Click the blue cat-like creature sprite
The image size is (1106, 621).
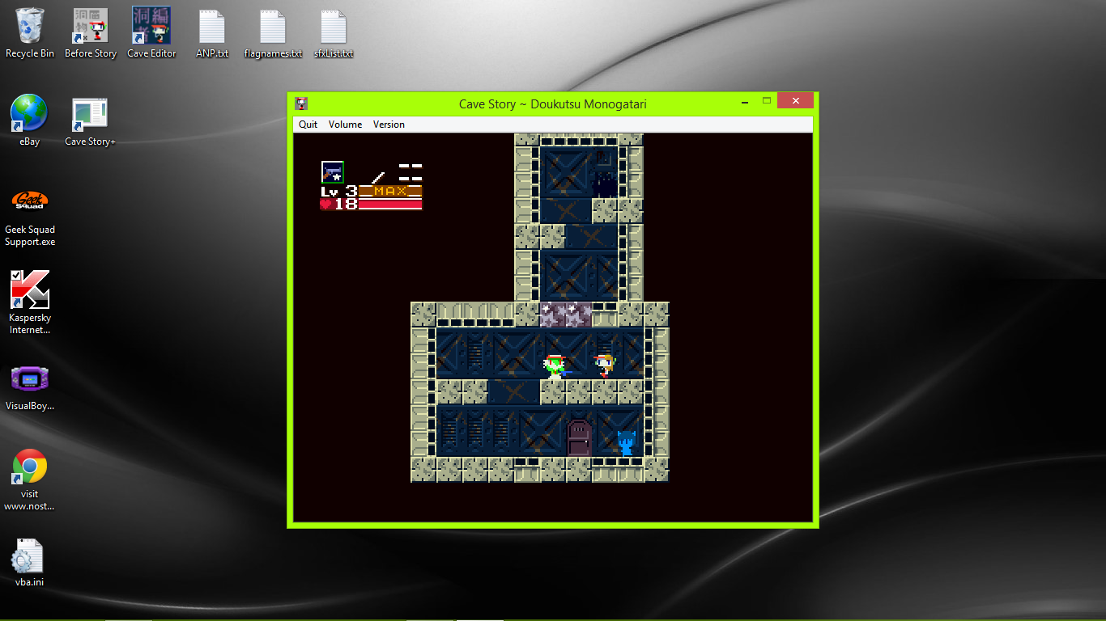click(626, 443)
